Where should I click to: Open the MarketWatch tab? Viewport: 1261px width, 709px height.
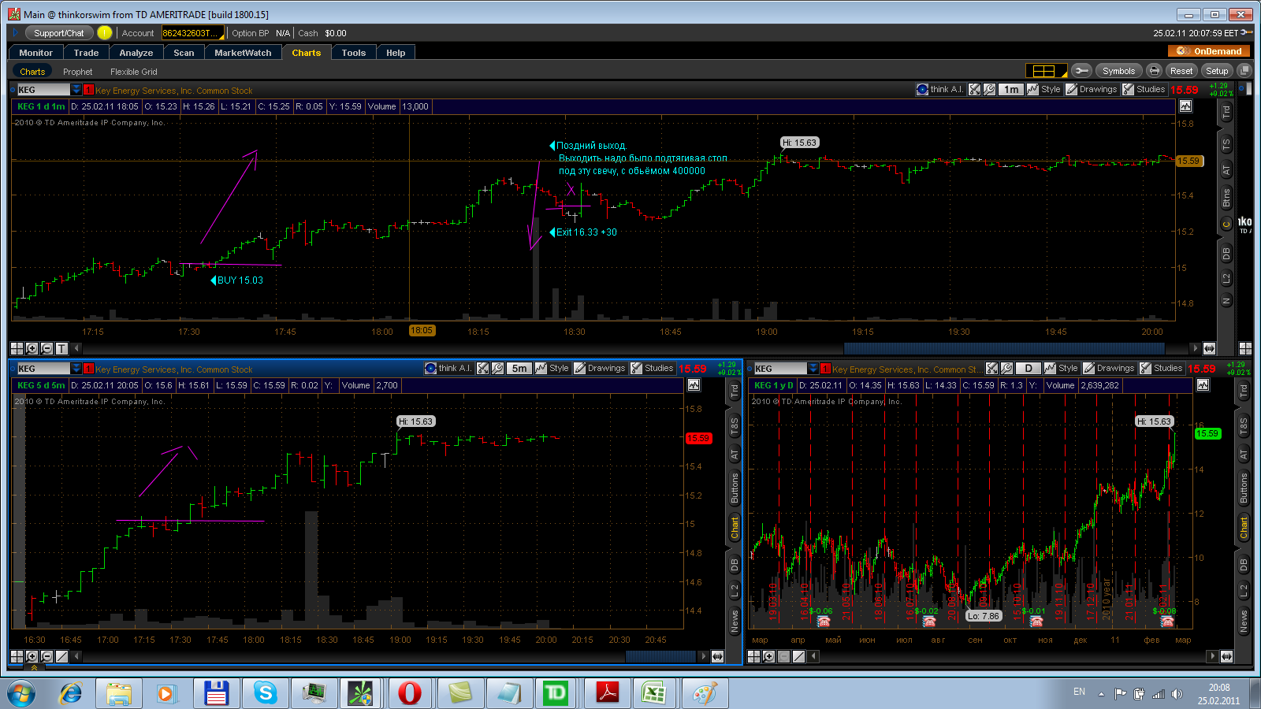click(x=243, y=53)
